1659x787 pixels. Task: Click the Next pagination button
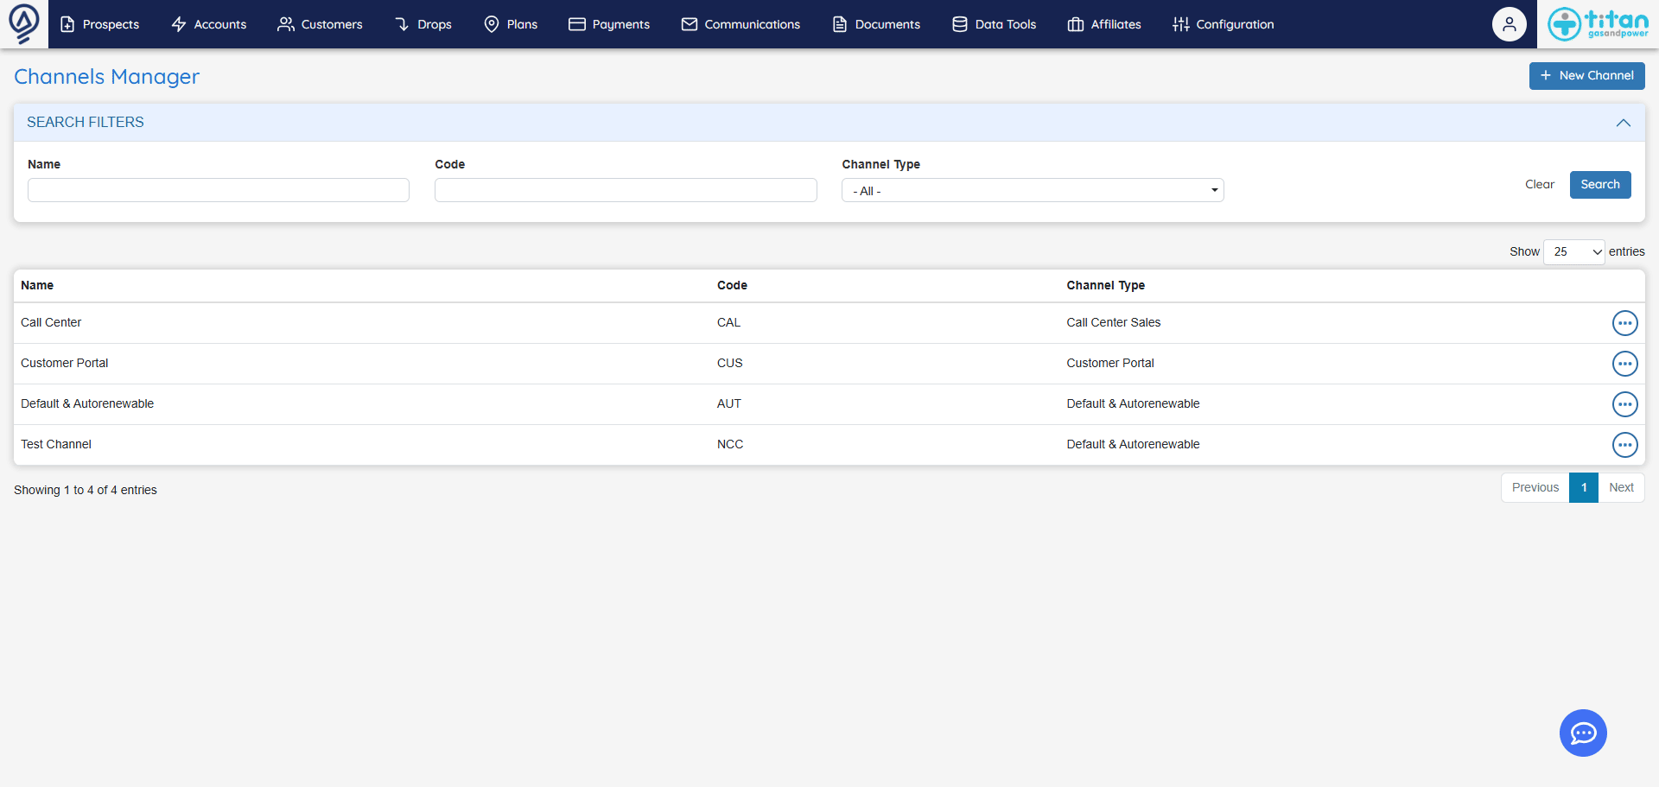click(1621, 487)
